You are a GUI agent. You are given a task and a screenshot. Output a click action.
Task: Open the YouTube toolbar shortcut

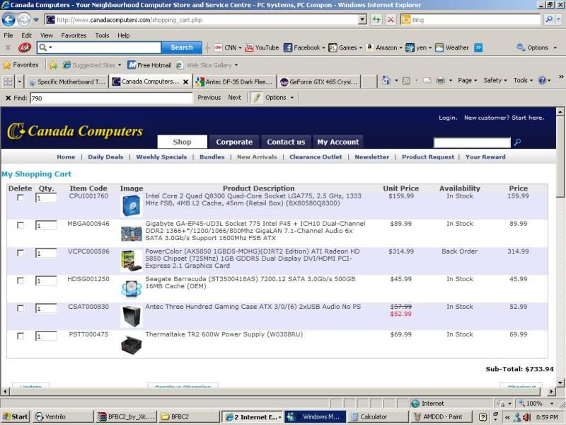pyautogui.click(x=262, y=47)
